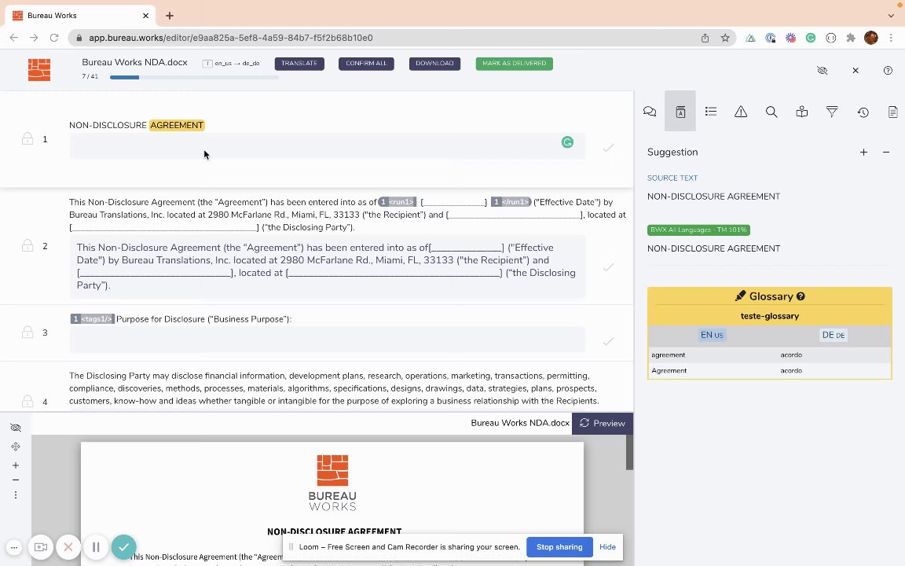Toggle the lock on segment 1
Screen dimensions: 905x566
pos(27,138)
